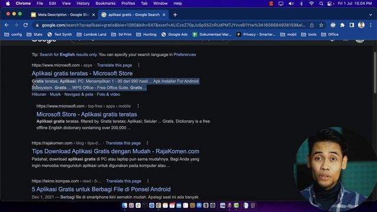Screen dimensions: 377x212
Task: Open the volume control in menu bar
Action: coord(291,4)
